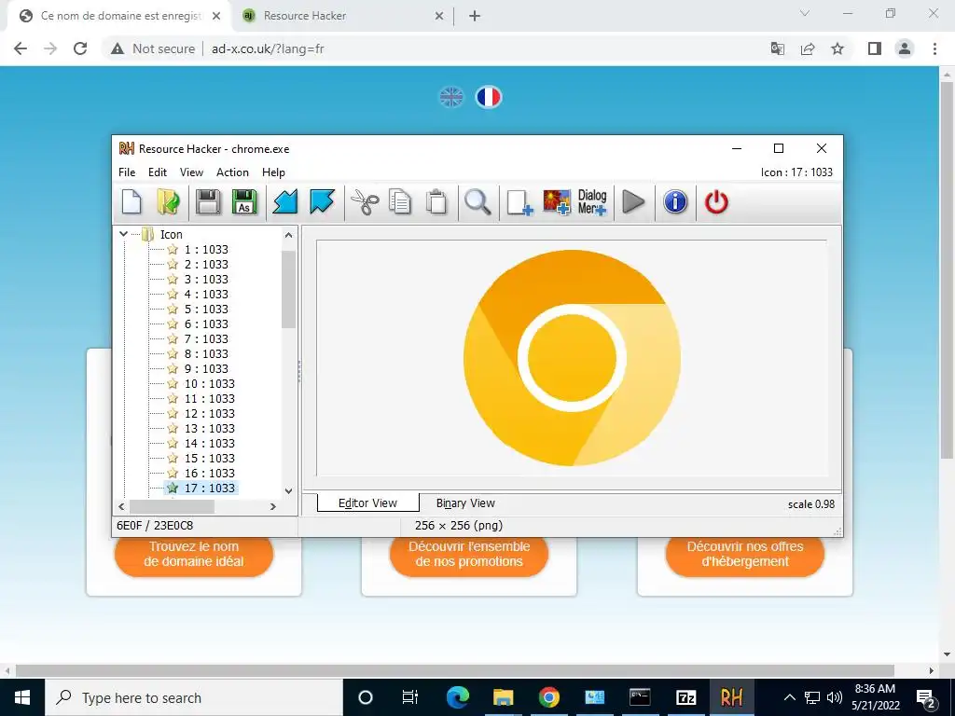Image resolution: width=955 pixels, height=716 pixels.
Task: Open the Help menu
Action: [273, 172]
